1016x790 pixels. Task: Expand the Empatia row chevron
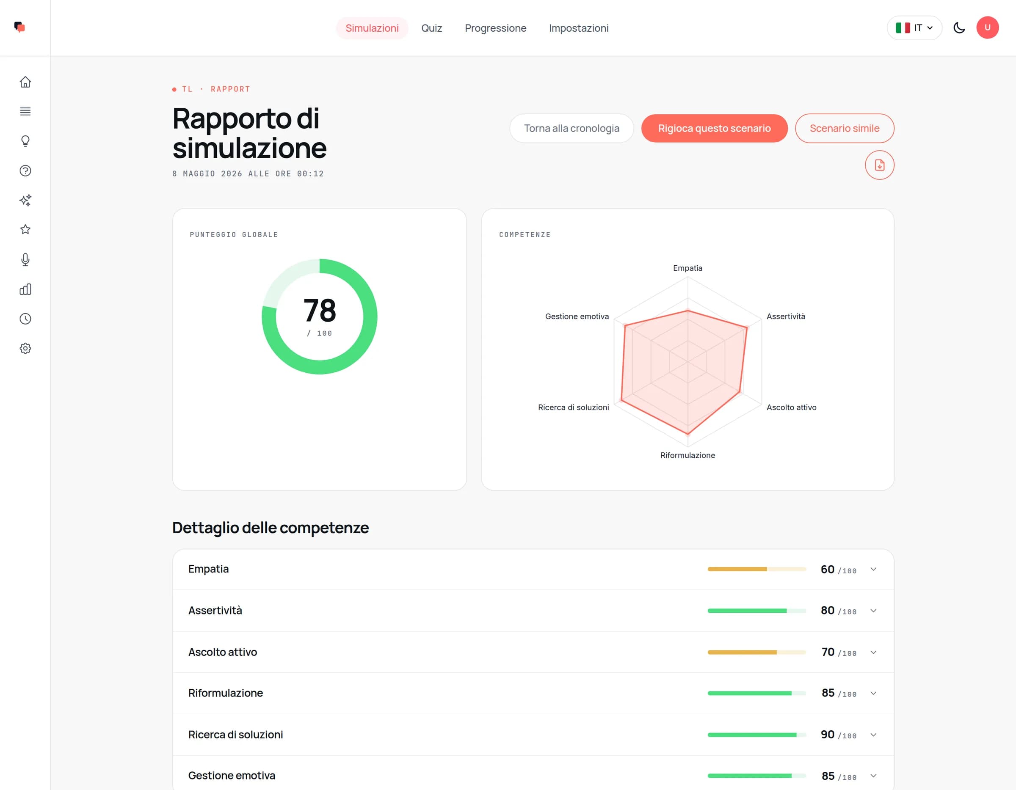tap(873, 569)
